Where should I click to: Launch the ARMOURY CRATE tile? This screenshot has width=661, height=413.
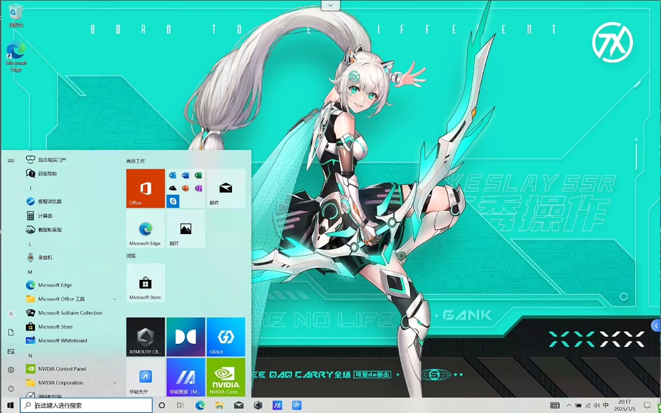pyautogui.click(x=146, y=337)
